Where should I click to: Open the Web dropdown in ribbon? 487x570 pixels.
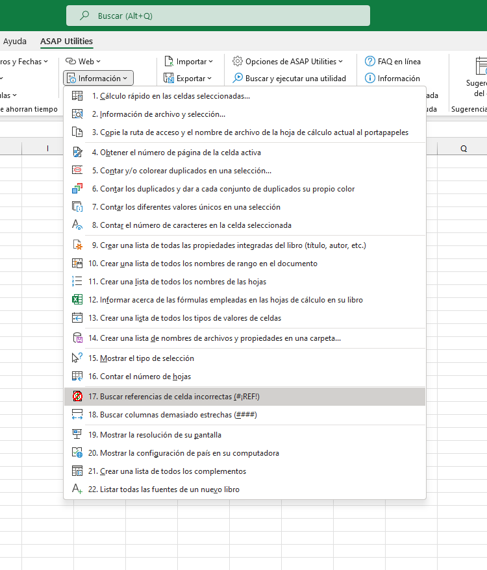[x=83, y=62]
